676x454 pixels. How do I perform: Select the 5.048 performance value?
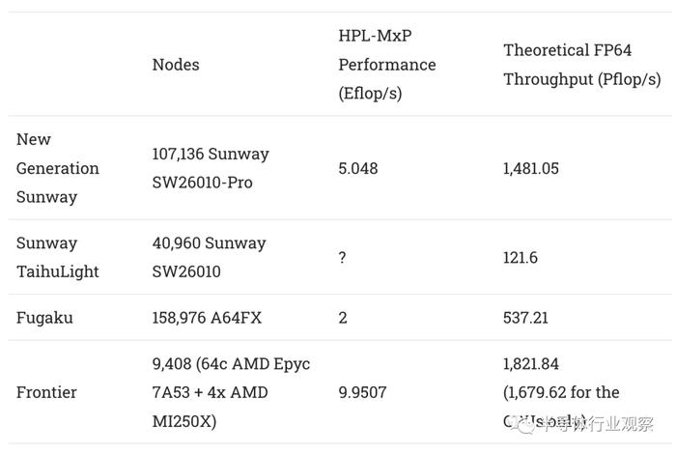tap(358, 168)
